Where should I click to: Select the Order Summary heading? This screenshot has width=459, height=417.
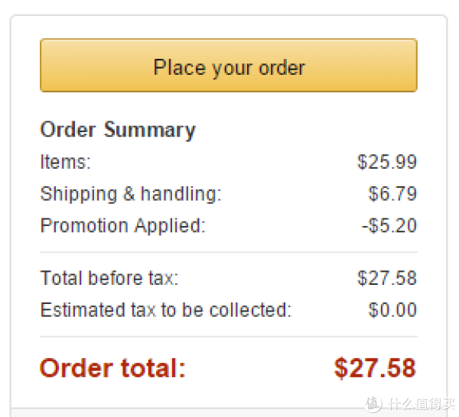tap(118, 130)
